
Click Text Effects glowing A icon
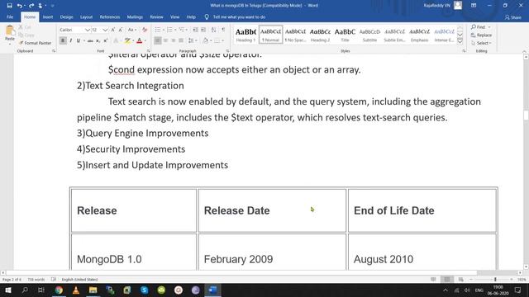tap(116, 40)
